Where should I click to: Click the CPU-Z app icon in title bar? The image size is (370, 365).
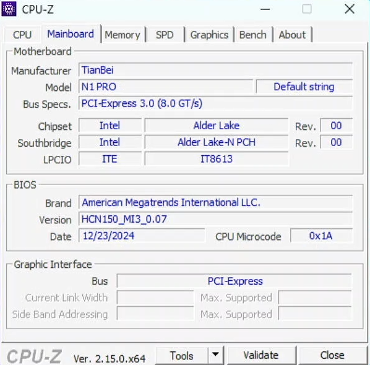pyautogui.click(x=9, y=9)
